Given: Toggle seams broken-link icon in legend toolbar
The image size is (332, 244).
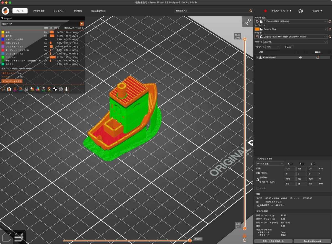Looking at the screenshot, I should tap(26, 89).
